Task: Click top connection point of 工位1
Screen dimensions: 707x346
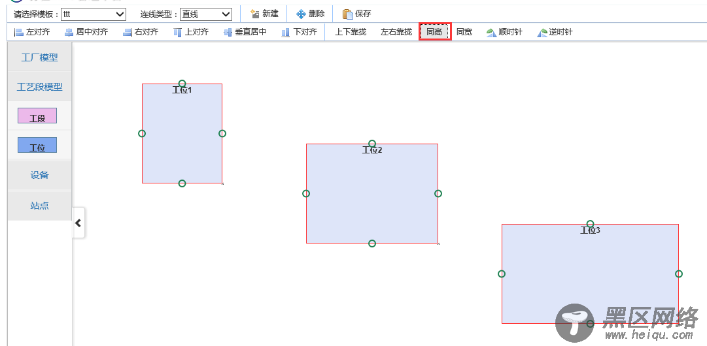Action: pos(182,84)
